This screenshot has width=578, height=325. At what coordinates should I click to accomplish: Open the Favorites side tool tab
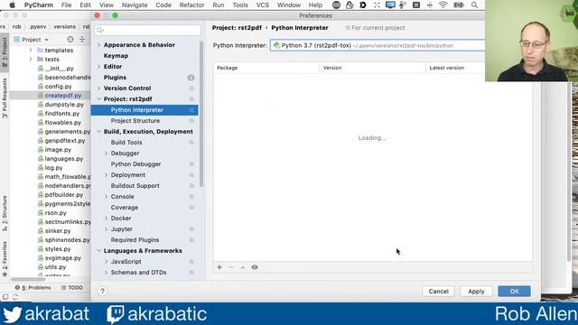5,259
